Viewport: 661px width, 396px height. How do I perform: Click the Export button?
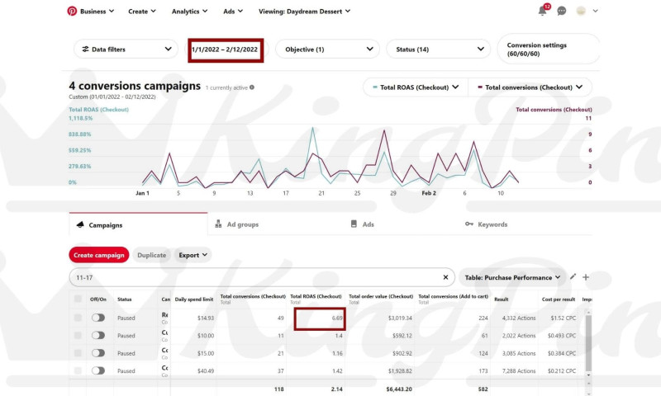(x=193, y=255)
